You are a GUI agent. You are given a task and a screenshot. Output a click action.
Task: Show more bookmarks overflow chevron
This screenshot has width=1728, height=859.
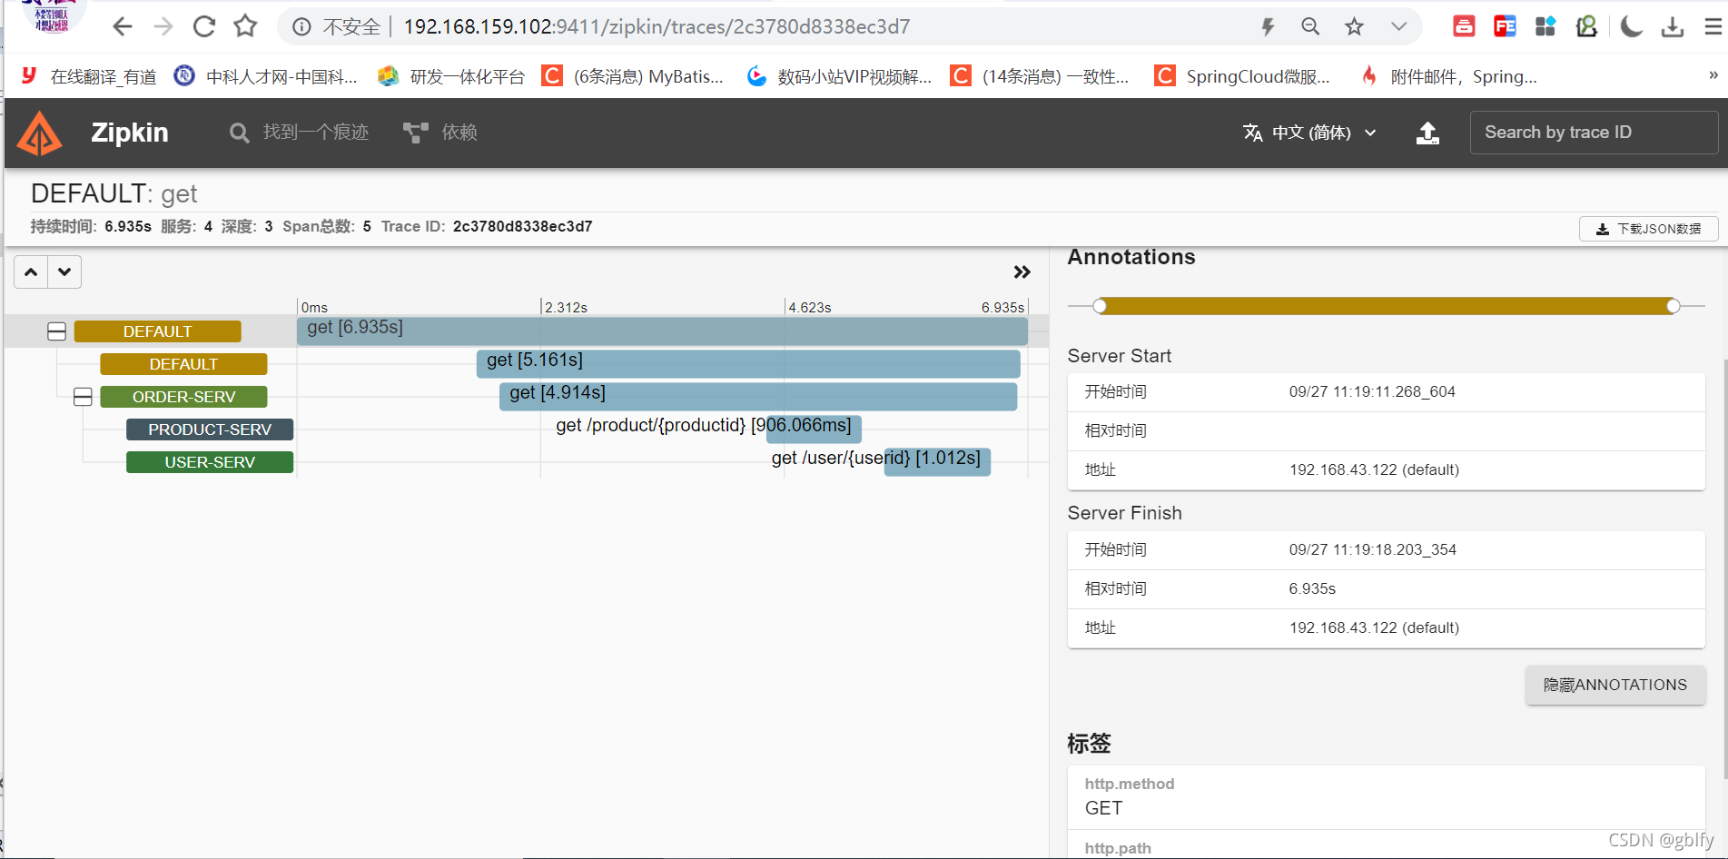(1713, 75)
